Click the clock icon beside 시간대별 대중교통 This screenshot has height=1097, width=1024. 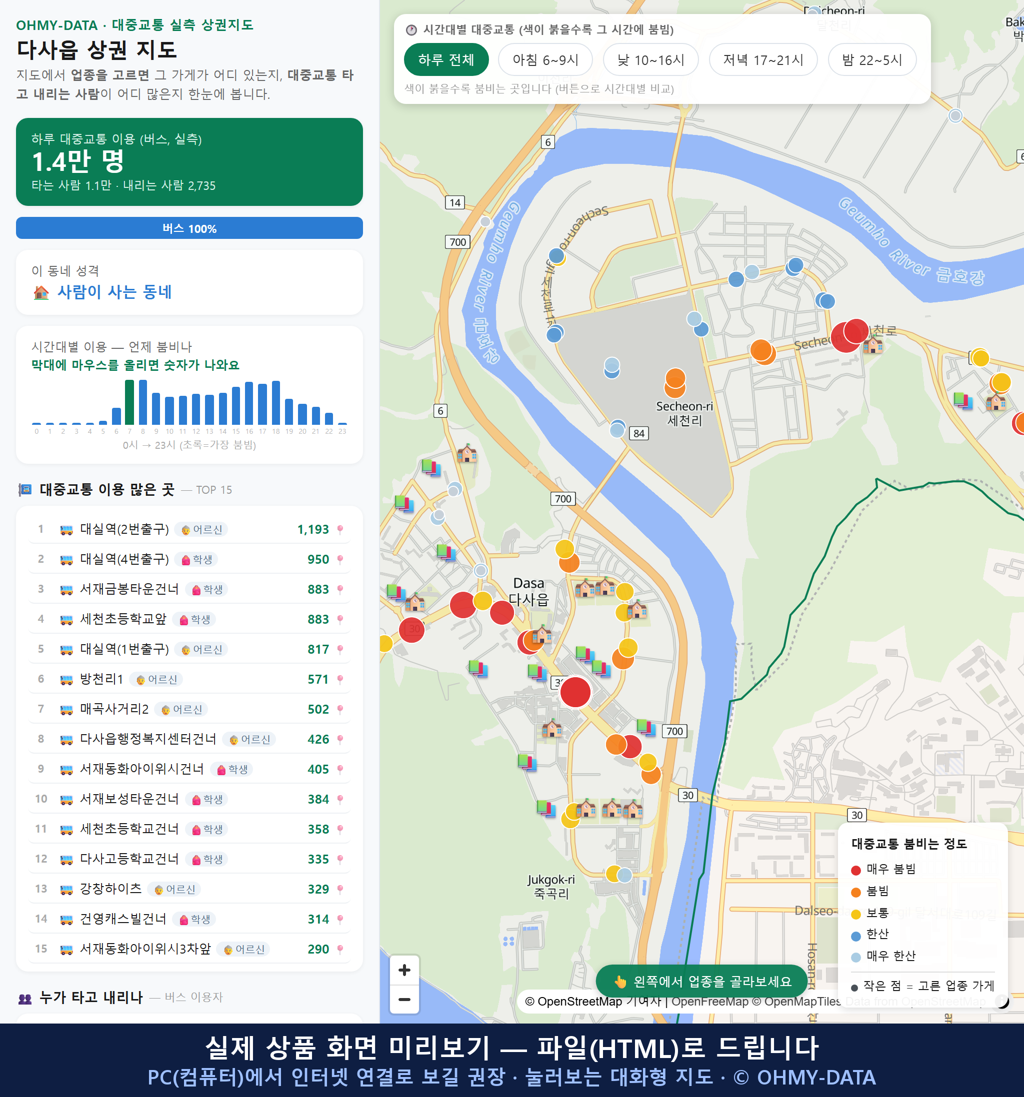click(x=411, y=30)
